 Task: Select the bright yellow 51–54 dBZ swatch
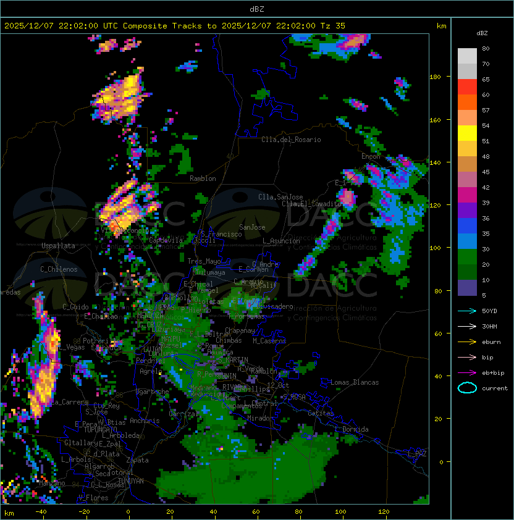tap(467, 133)
